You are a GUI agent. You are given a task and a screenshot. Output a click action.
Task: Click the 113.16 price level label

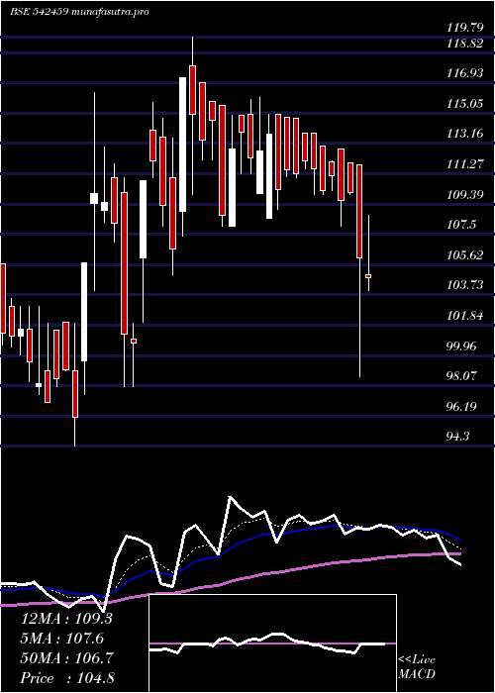465,134
